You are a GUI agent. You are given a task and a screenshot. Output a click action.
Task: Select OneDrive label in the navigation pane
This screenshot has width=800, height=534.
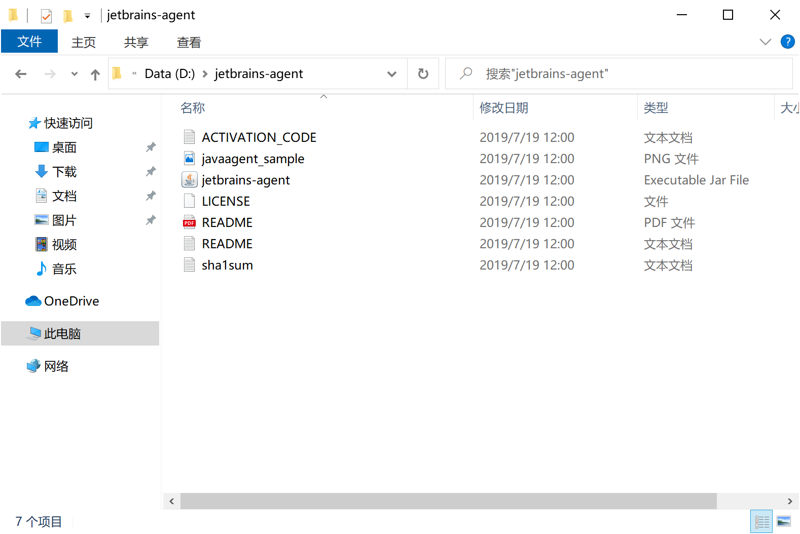pos(71,301)
